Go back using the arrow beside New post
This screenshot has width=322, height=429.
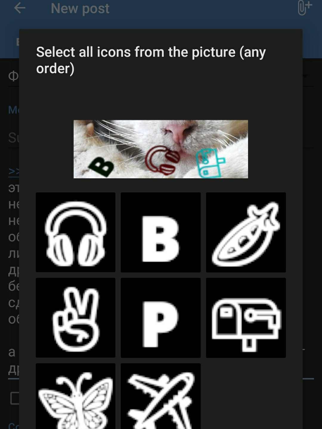click(x=20, y=8)
